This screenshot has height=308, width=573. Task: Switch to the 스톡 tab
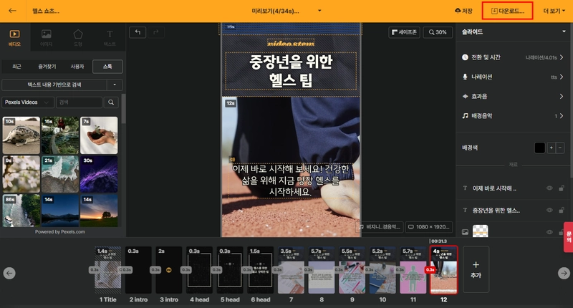pos(107,67)
